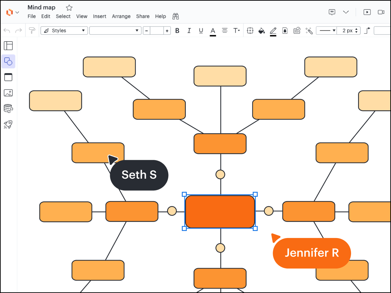The height and width of the screenshot is (293, 391).
Task: Click the circle connector left of central node
Action: point(172,211)
